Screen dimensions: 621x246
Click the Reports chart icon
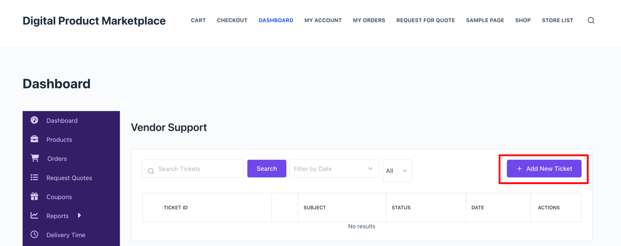pyautogui.click(x=34, y=215)
